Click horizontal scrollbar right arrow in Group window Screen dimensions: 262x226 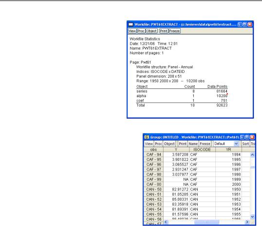tap(247, 222)
